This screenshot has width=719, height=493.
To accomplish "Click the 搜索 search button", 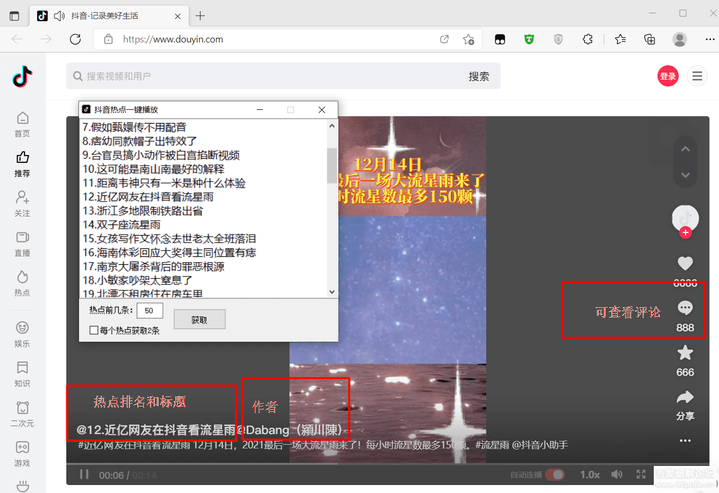I will tap(479, 76).
